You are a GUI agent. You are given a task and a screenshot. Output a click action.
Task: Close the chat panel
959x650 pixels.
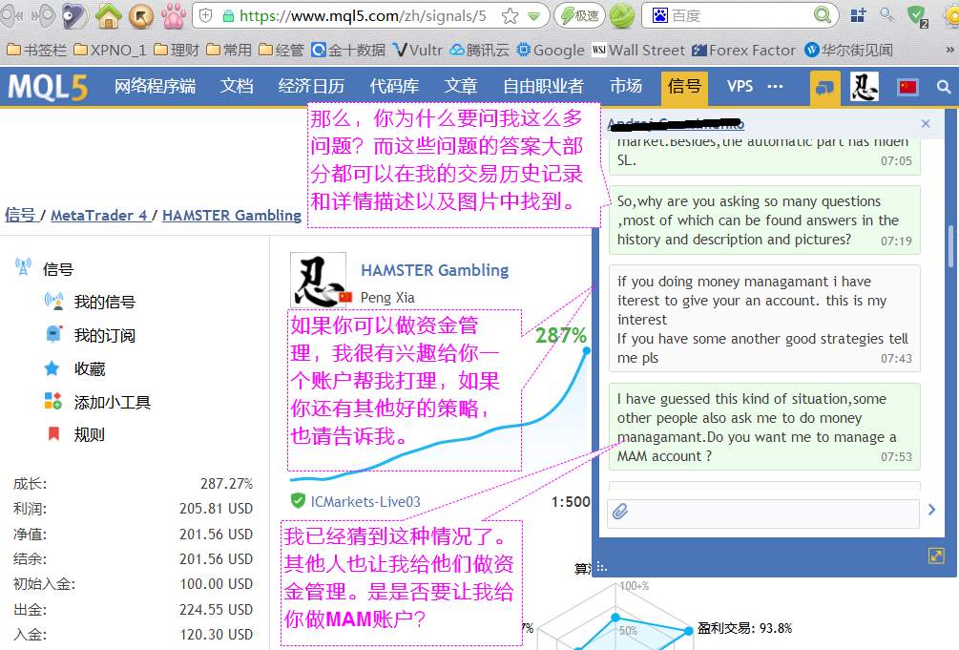926,124
